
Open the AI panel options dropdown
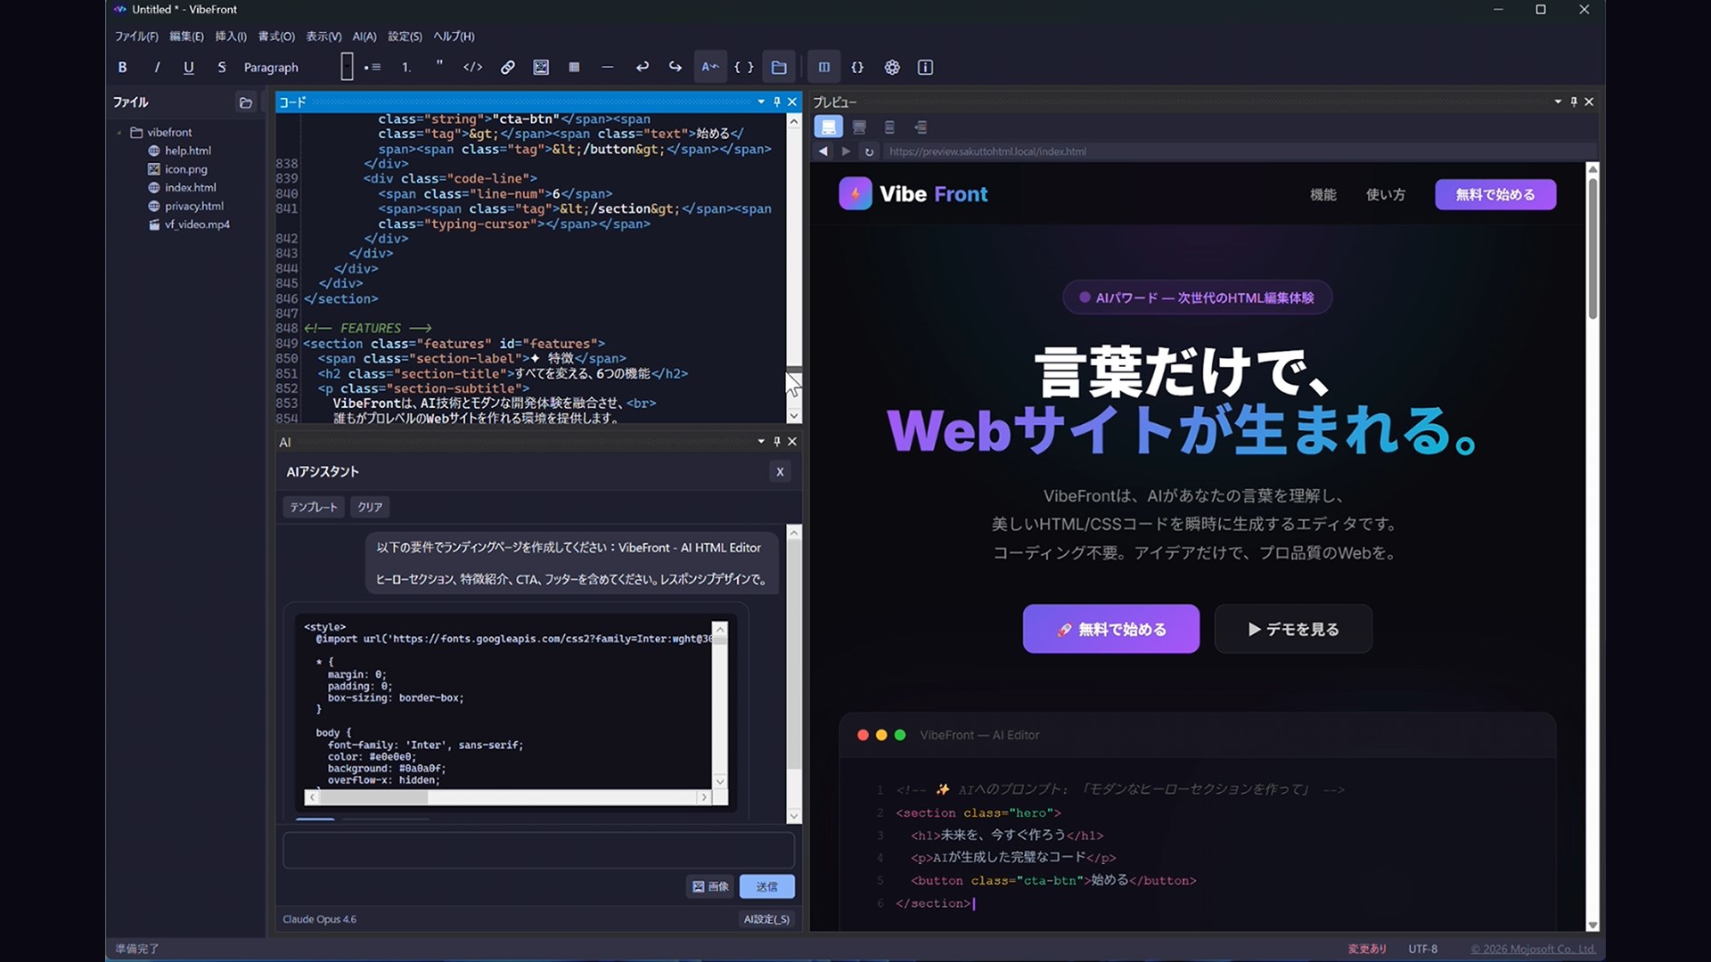click(x=761, y=442)
